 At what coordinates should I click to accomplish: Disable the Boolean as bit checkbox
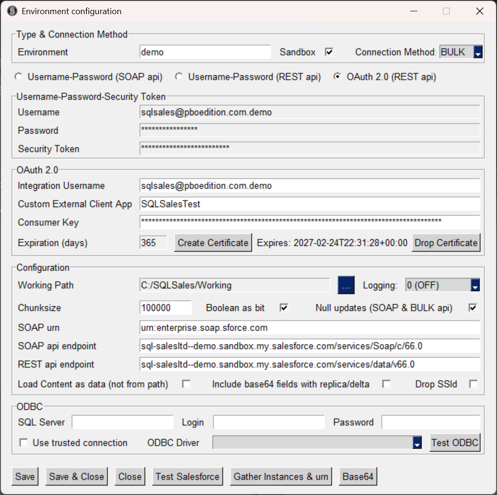coord(284,308)
